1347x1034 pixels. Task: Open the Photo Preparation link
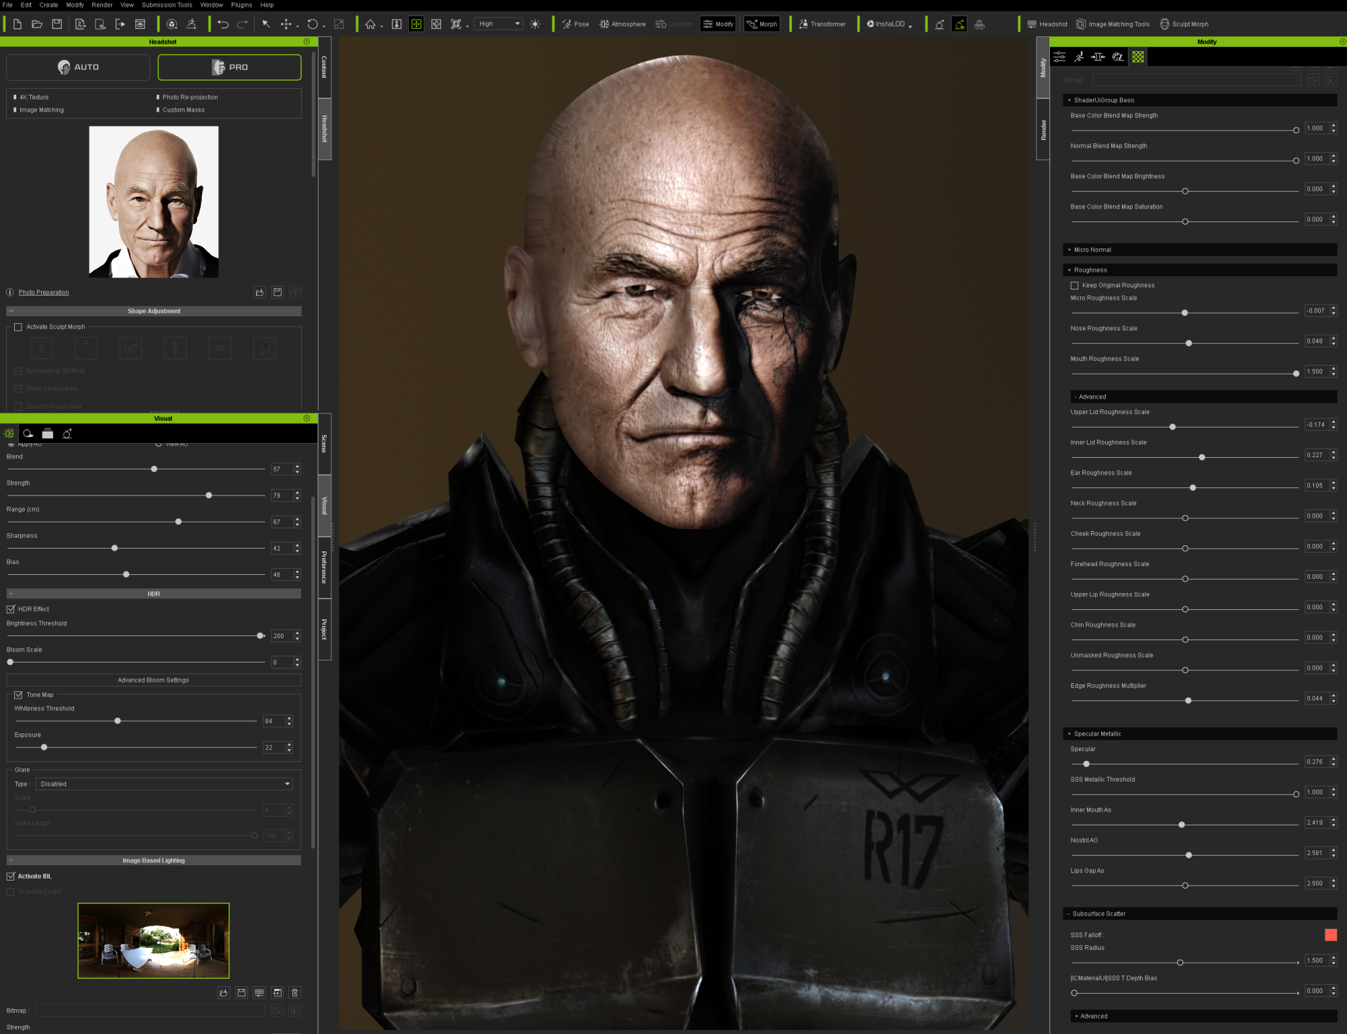[x=44, y=292]
